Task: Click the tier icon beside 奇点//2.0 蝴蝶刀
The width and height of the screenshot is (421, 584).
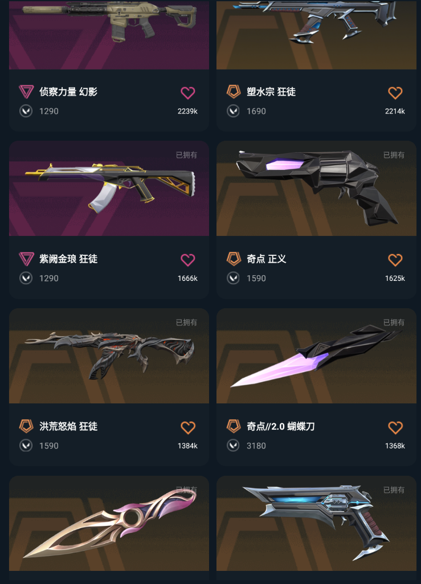Action: tap(234, 426)
